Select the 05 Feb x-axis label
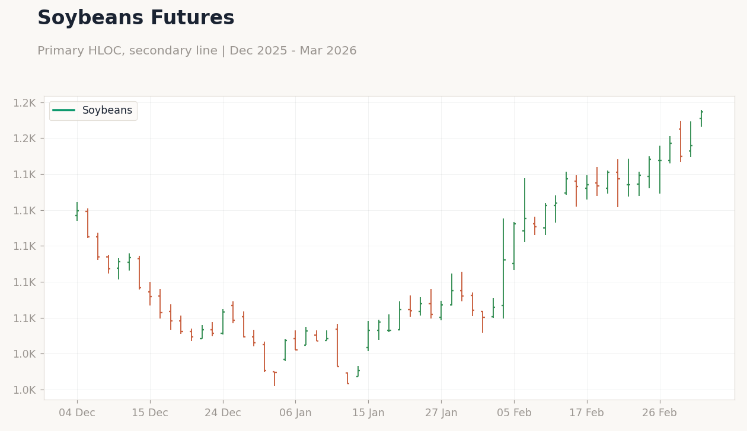The width and height of the screenshot is (747, 431). coord(514,413)
